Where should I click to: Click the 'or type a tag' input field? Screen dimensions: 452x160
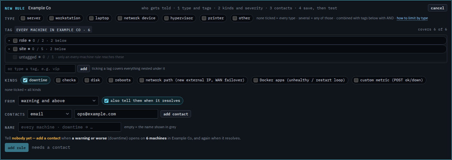(x=40, y=69)
